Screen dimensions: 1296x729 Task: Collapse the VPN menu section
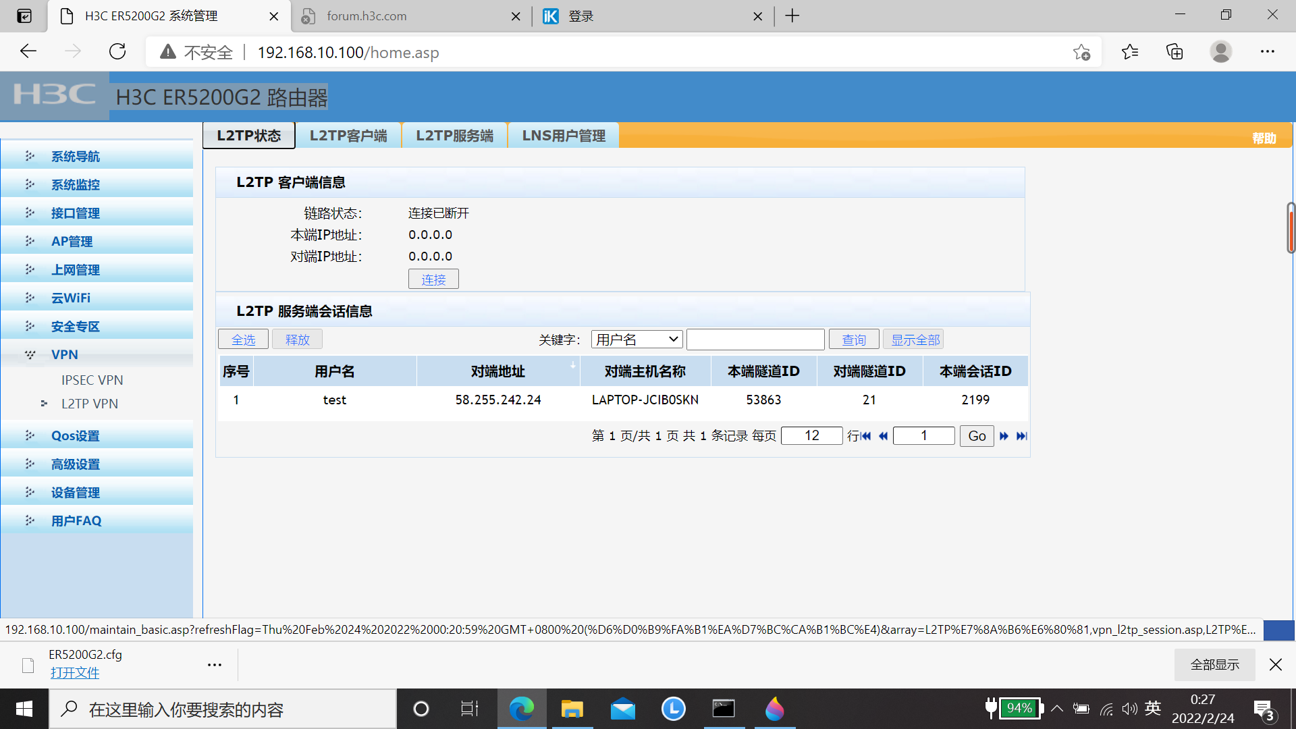click(65, 354)
